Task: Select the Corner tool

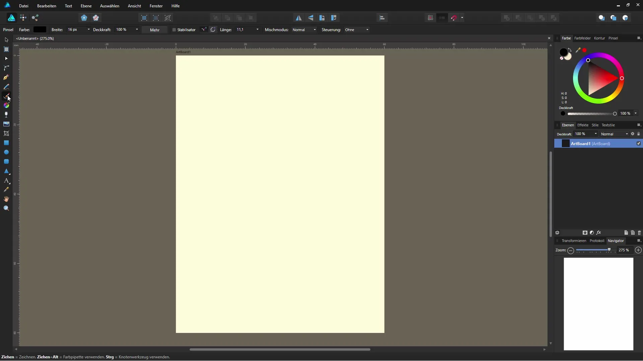Action: [6, 68]
